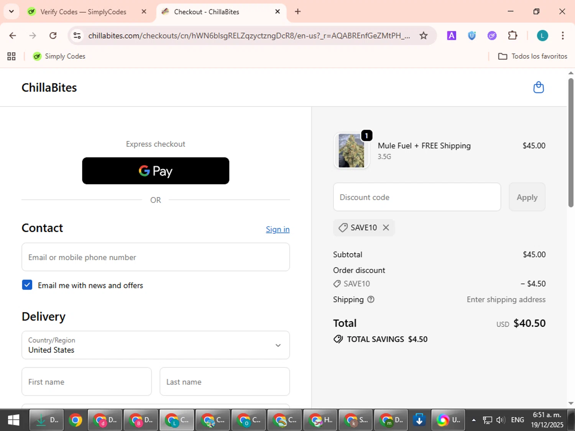Open the Extensions puzzle icon
This screenshot has height=431, width=575.
(513, 36)
